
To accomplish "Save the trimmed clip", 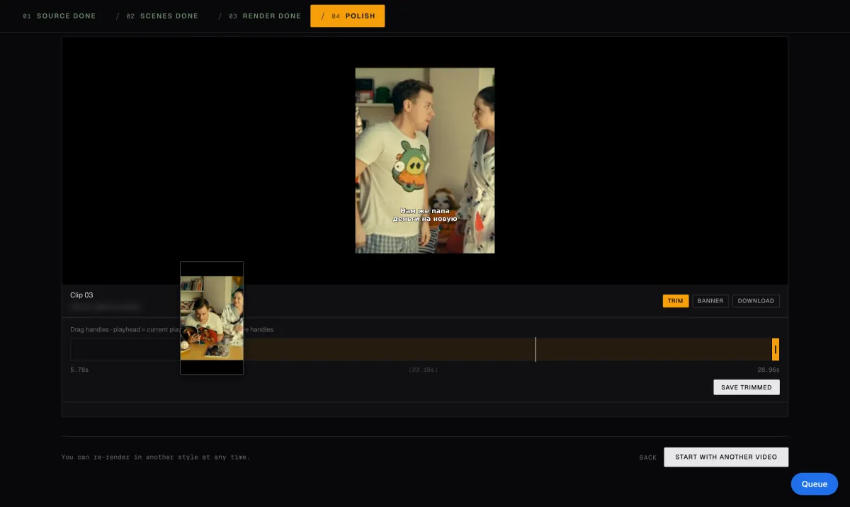I will (x=747, y=387).
